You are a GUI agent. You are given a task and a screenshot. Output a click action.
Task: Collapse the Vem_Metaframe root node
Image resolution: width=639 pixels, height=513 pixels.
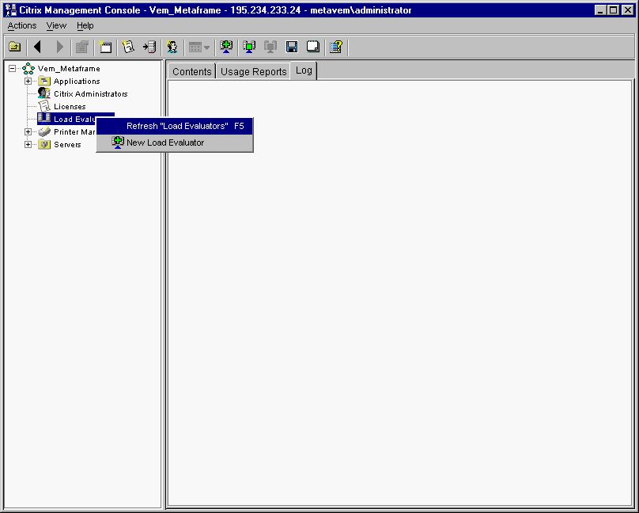13,69
